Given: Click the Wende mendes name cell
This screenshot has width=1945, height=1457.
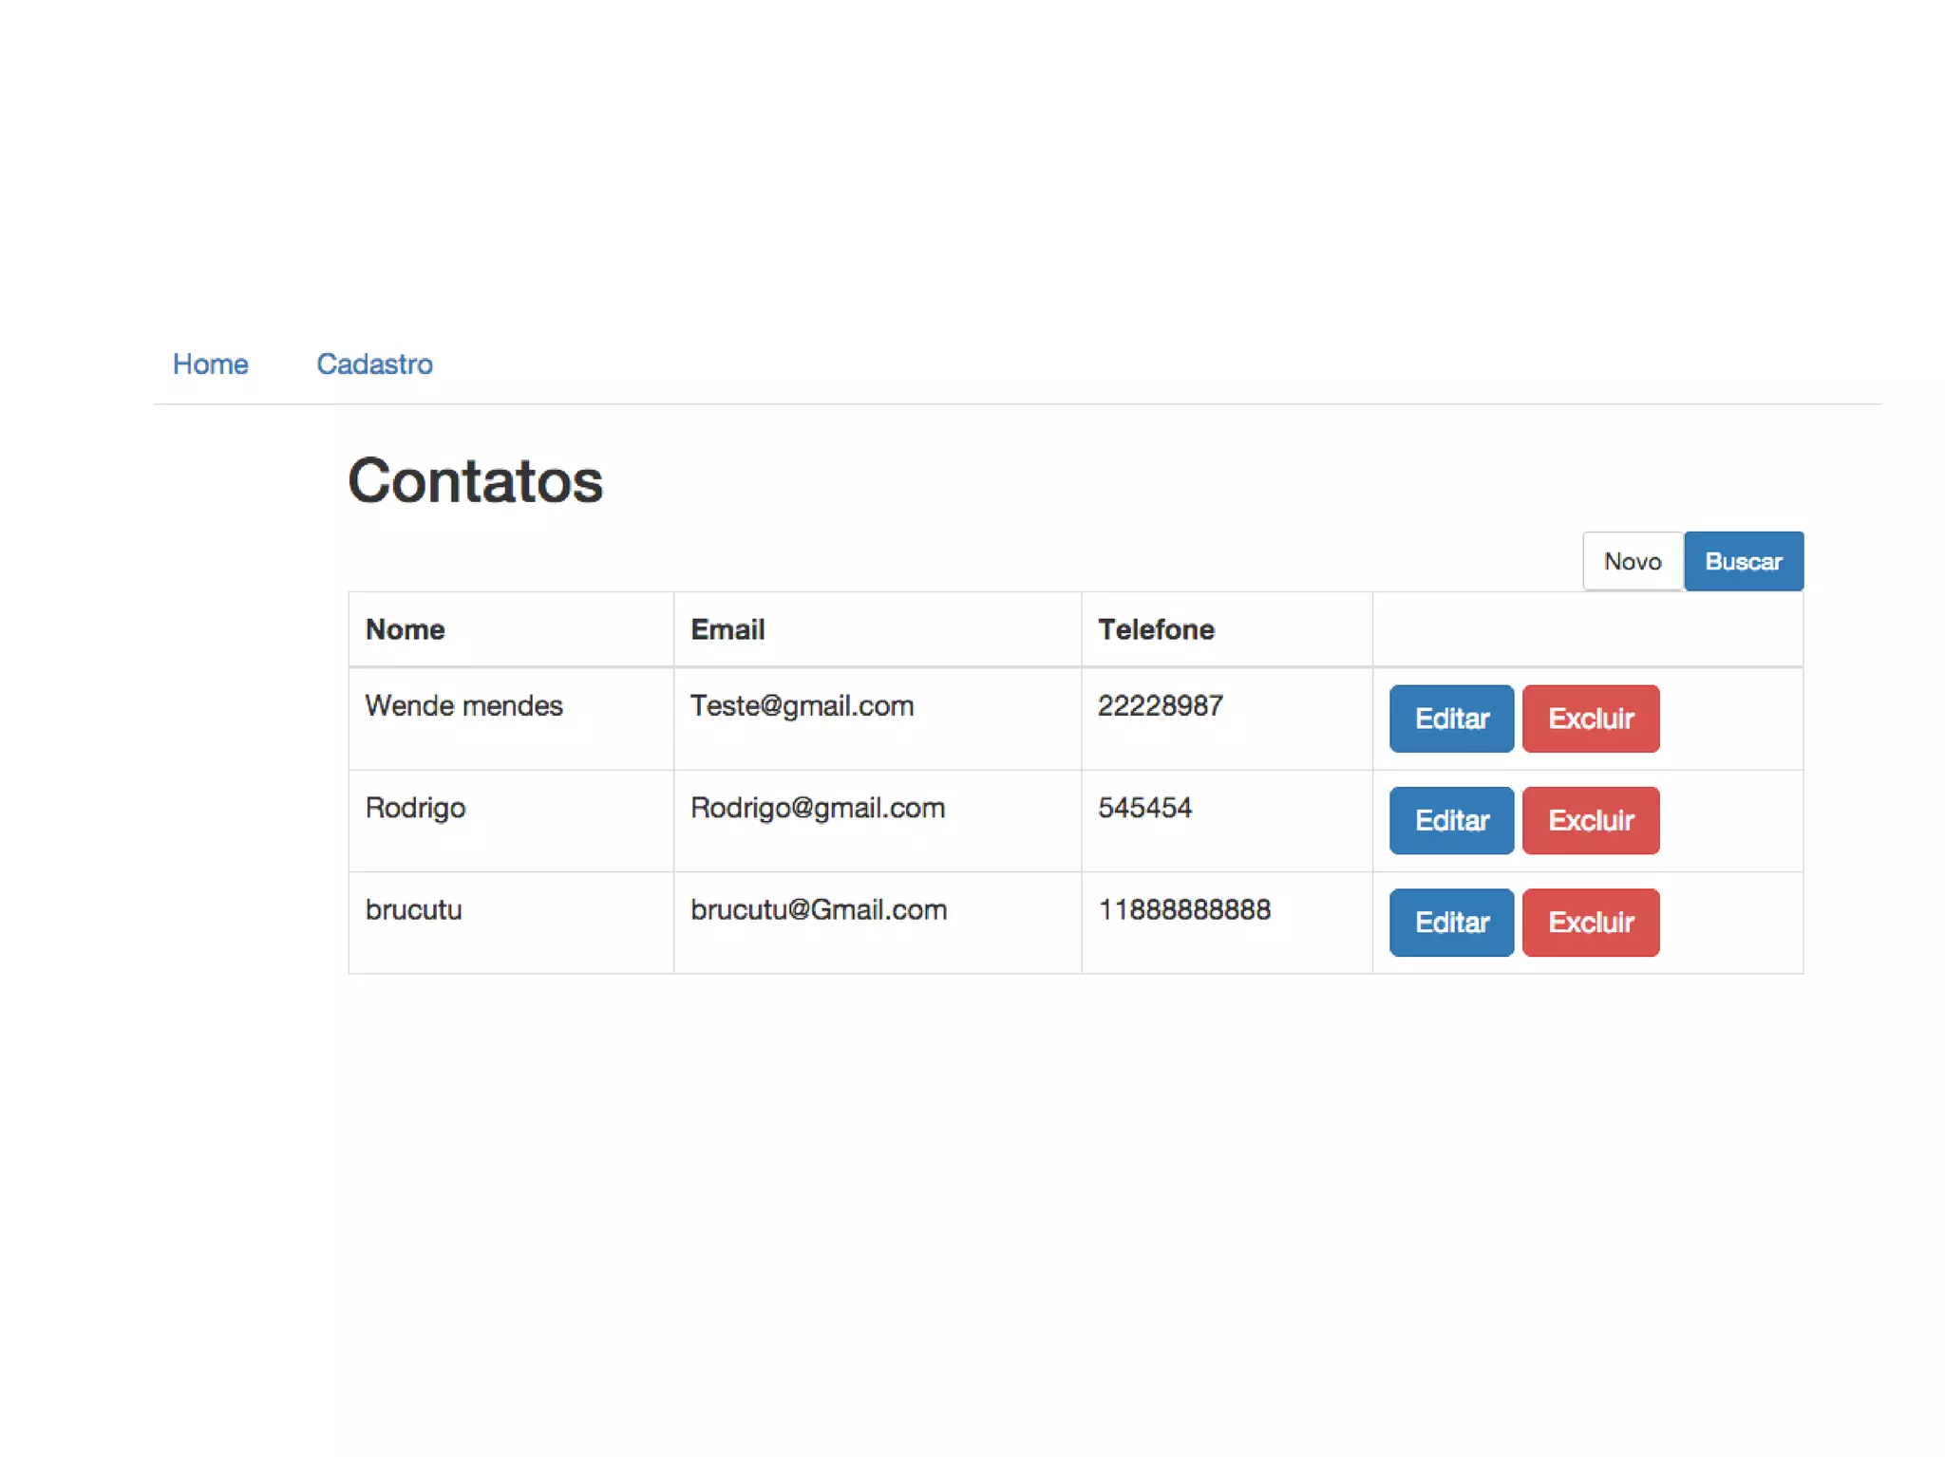Looking at the screenshot, I should (463, 705).
